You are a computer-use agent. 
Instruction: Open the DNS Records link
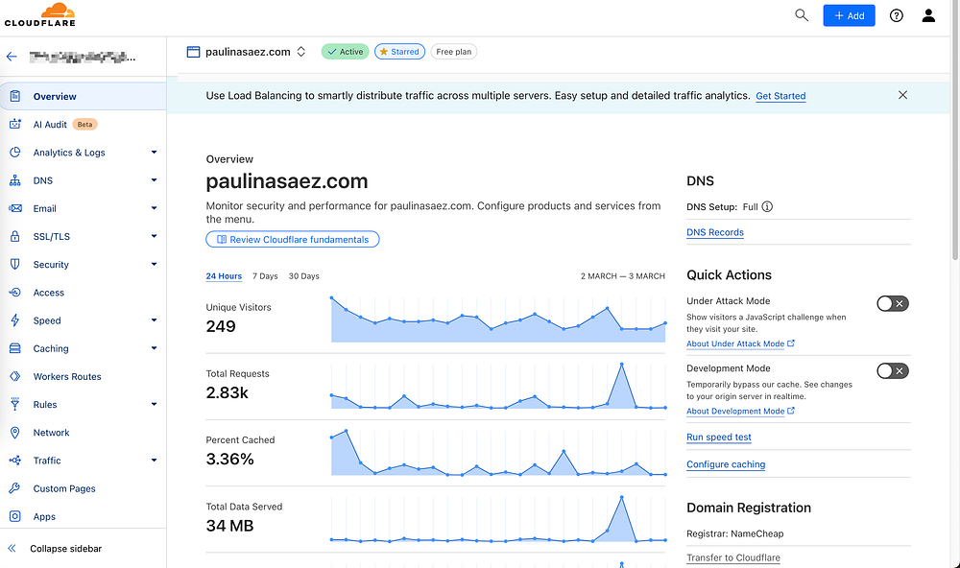pyautogui.click(x=715, y=232)
